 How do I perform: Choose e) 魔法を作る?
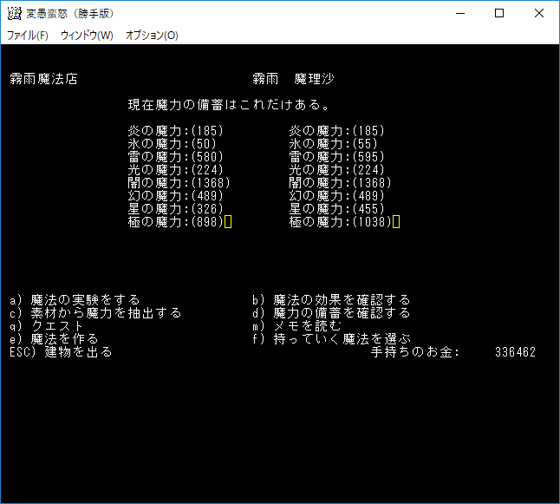[54, 338]
